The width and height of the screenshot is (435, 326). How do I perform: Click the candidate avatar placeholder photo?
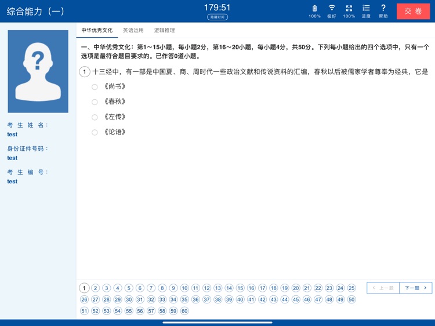click(38, 71)
